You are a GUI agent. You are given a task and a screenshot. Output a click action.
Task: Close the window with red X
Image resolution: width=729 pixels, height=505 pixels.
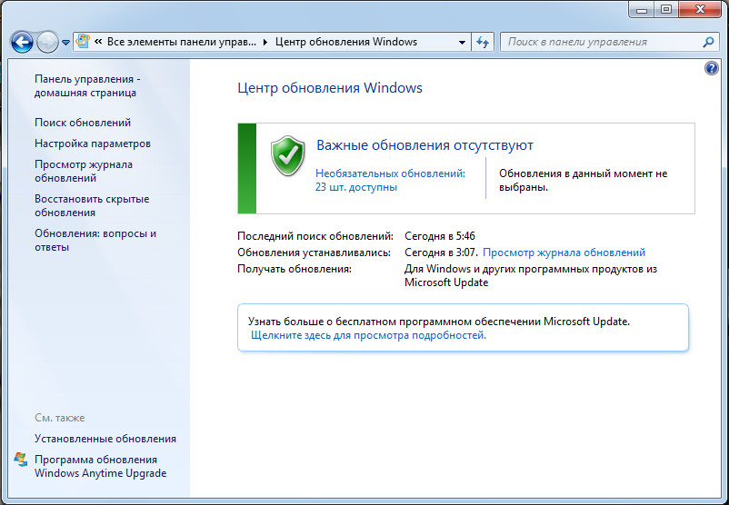click(x=700, y=9)
